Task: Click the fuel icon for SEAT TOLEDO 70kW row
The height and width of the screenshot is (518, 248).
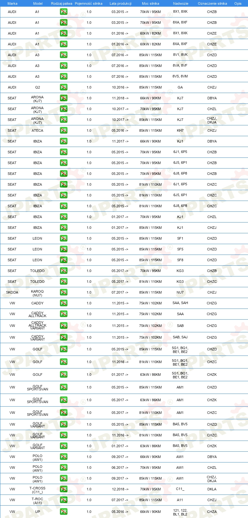Action: point(63,271)
